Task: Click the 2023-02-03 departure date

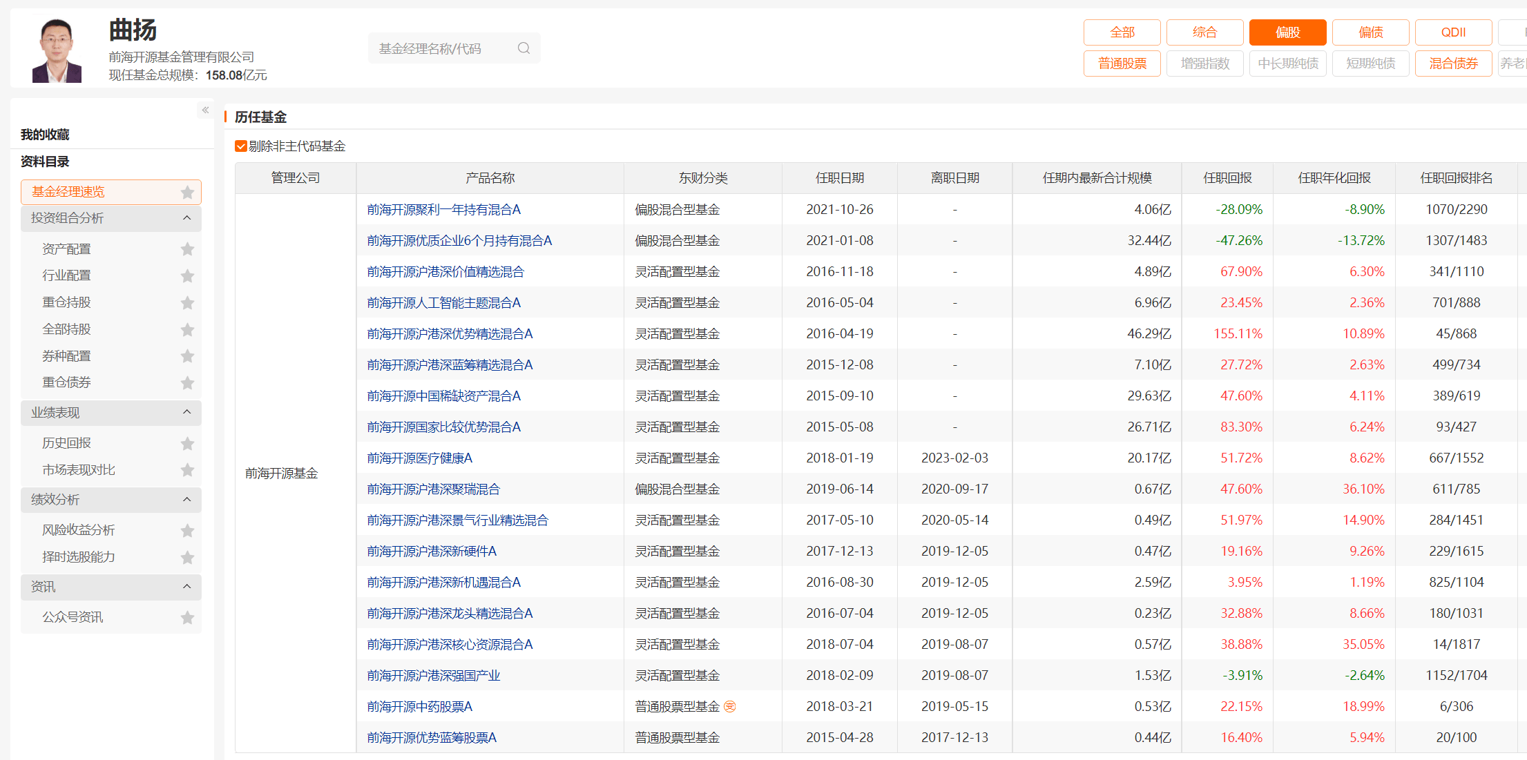Action: pos(954,458)
